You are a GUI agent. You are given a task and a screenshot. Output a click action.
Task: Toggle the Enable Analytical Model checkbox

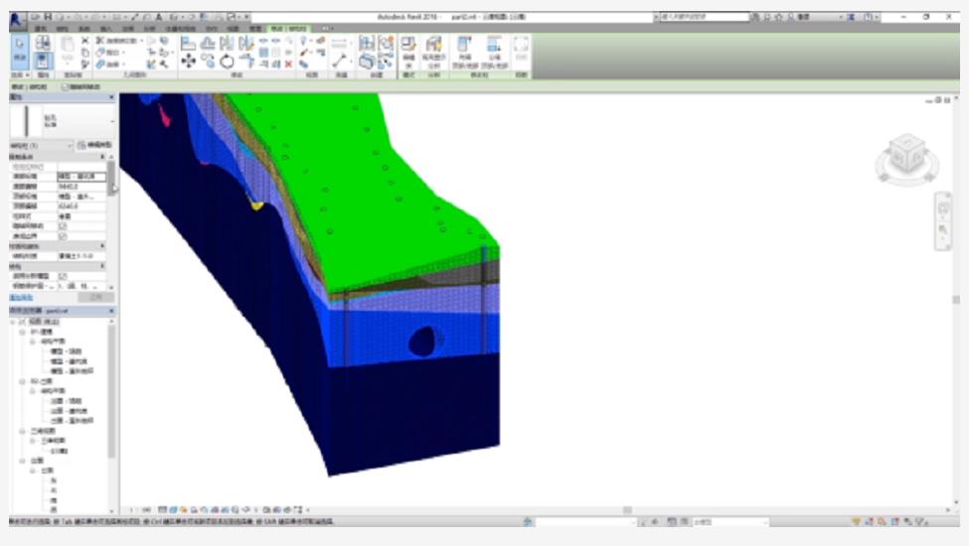pyautogui.click(x=63, y=276)
